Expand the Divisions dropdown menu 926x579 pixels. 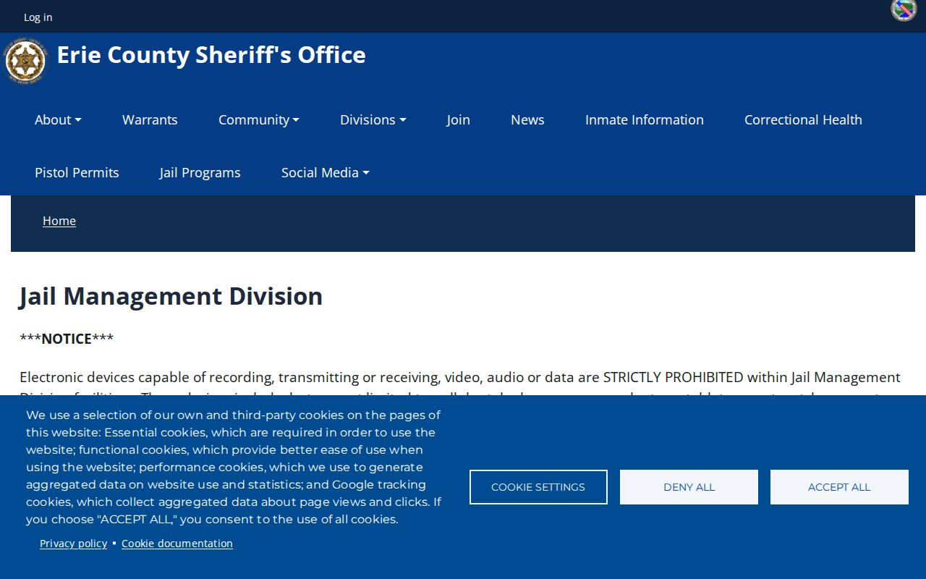(x=373, y=120)
